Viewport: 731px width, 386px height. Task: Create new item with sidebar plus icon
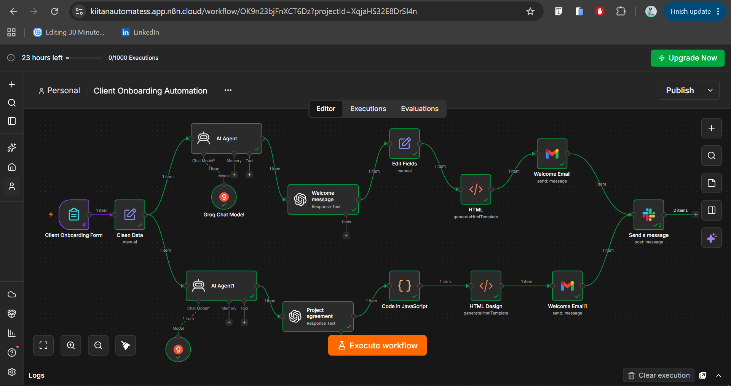pyautogui.click(x=12, y=84)
